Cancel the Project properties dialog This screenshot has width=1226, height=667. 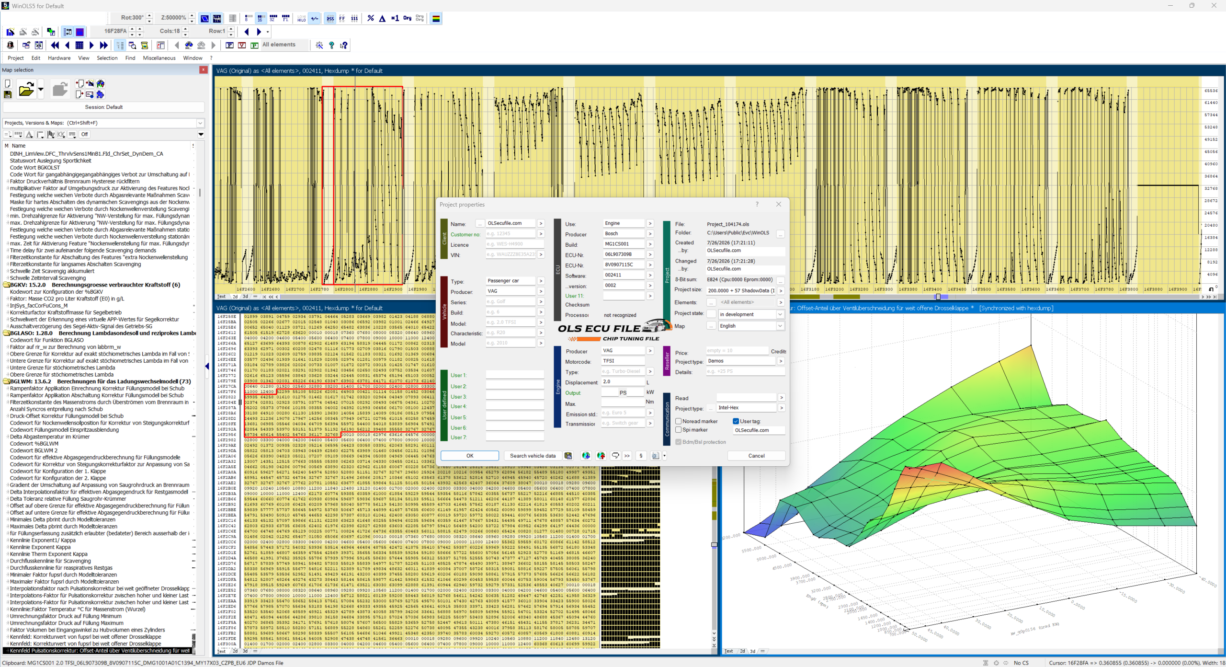pos(756,456)
